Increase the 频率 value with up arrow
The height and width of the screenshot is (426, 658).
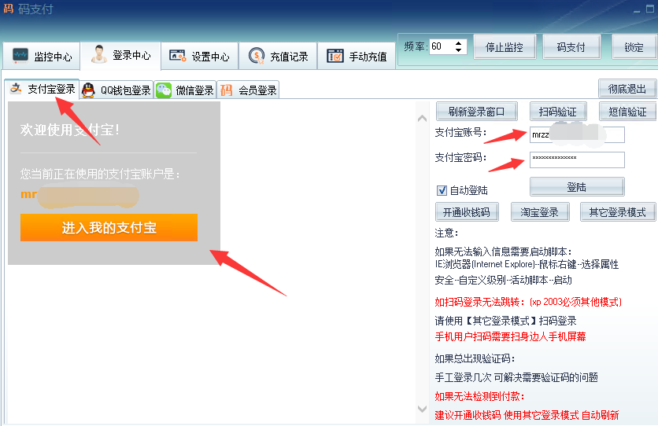point(460,42)
